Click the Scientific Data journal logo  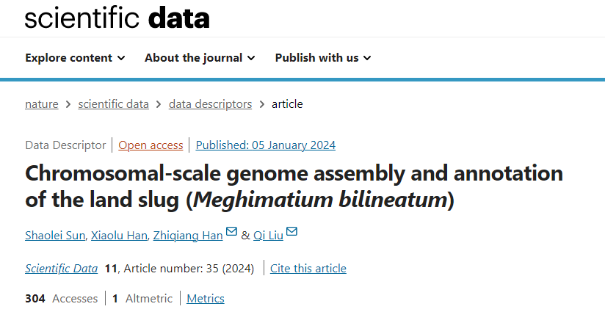117,18
